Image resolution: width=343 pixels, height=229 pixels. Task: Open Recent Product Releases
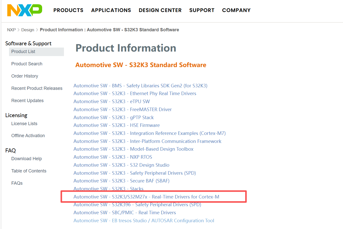click(x=37, y=88)
